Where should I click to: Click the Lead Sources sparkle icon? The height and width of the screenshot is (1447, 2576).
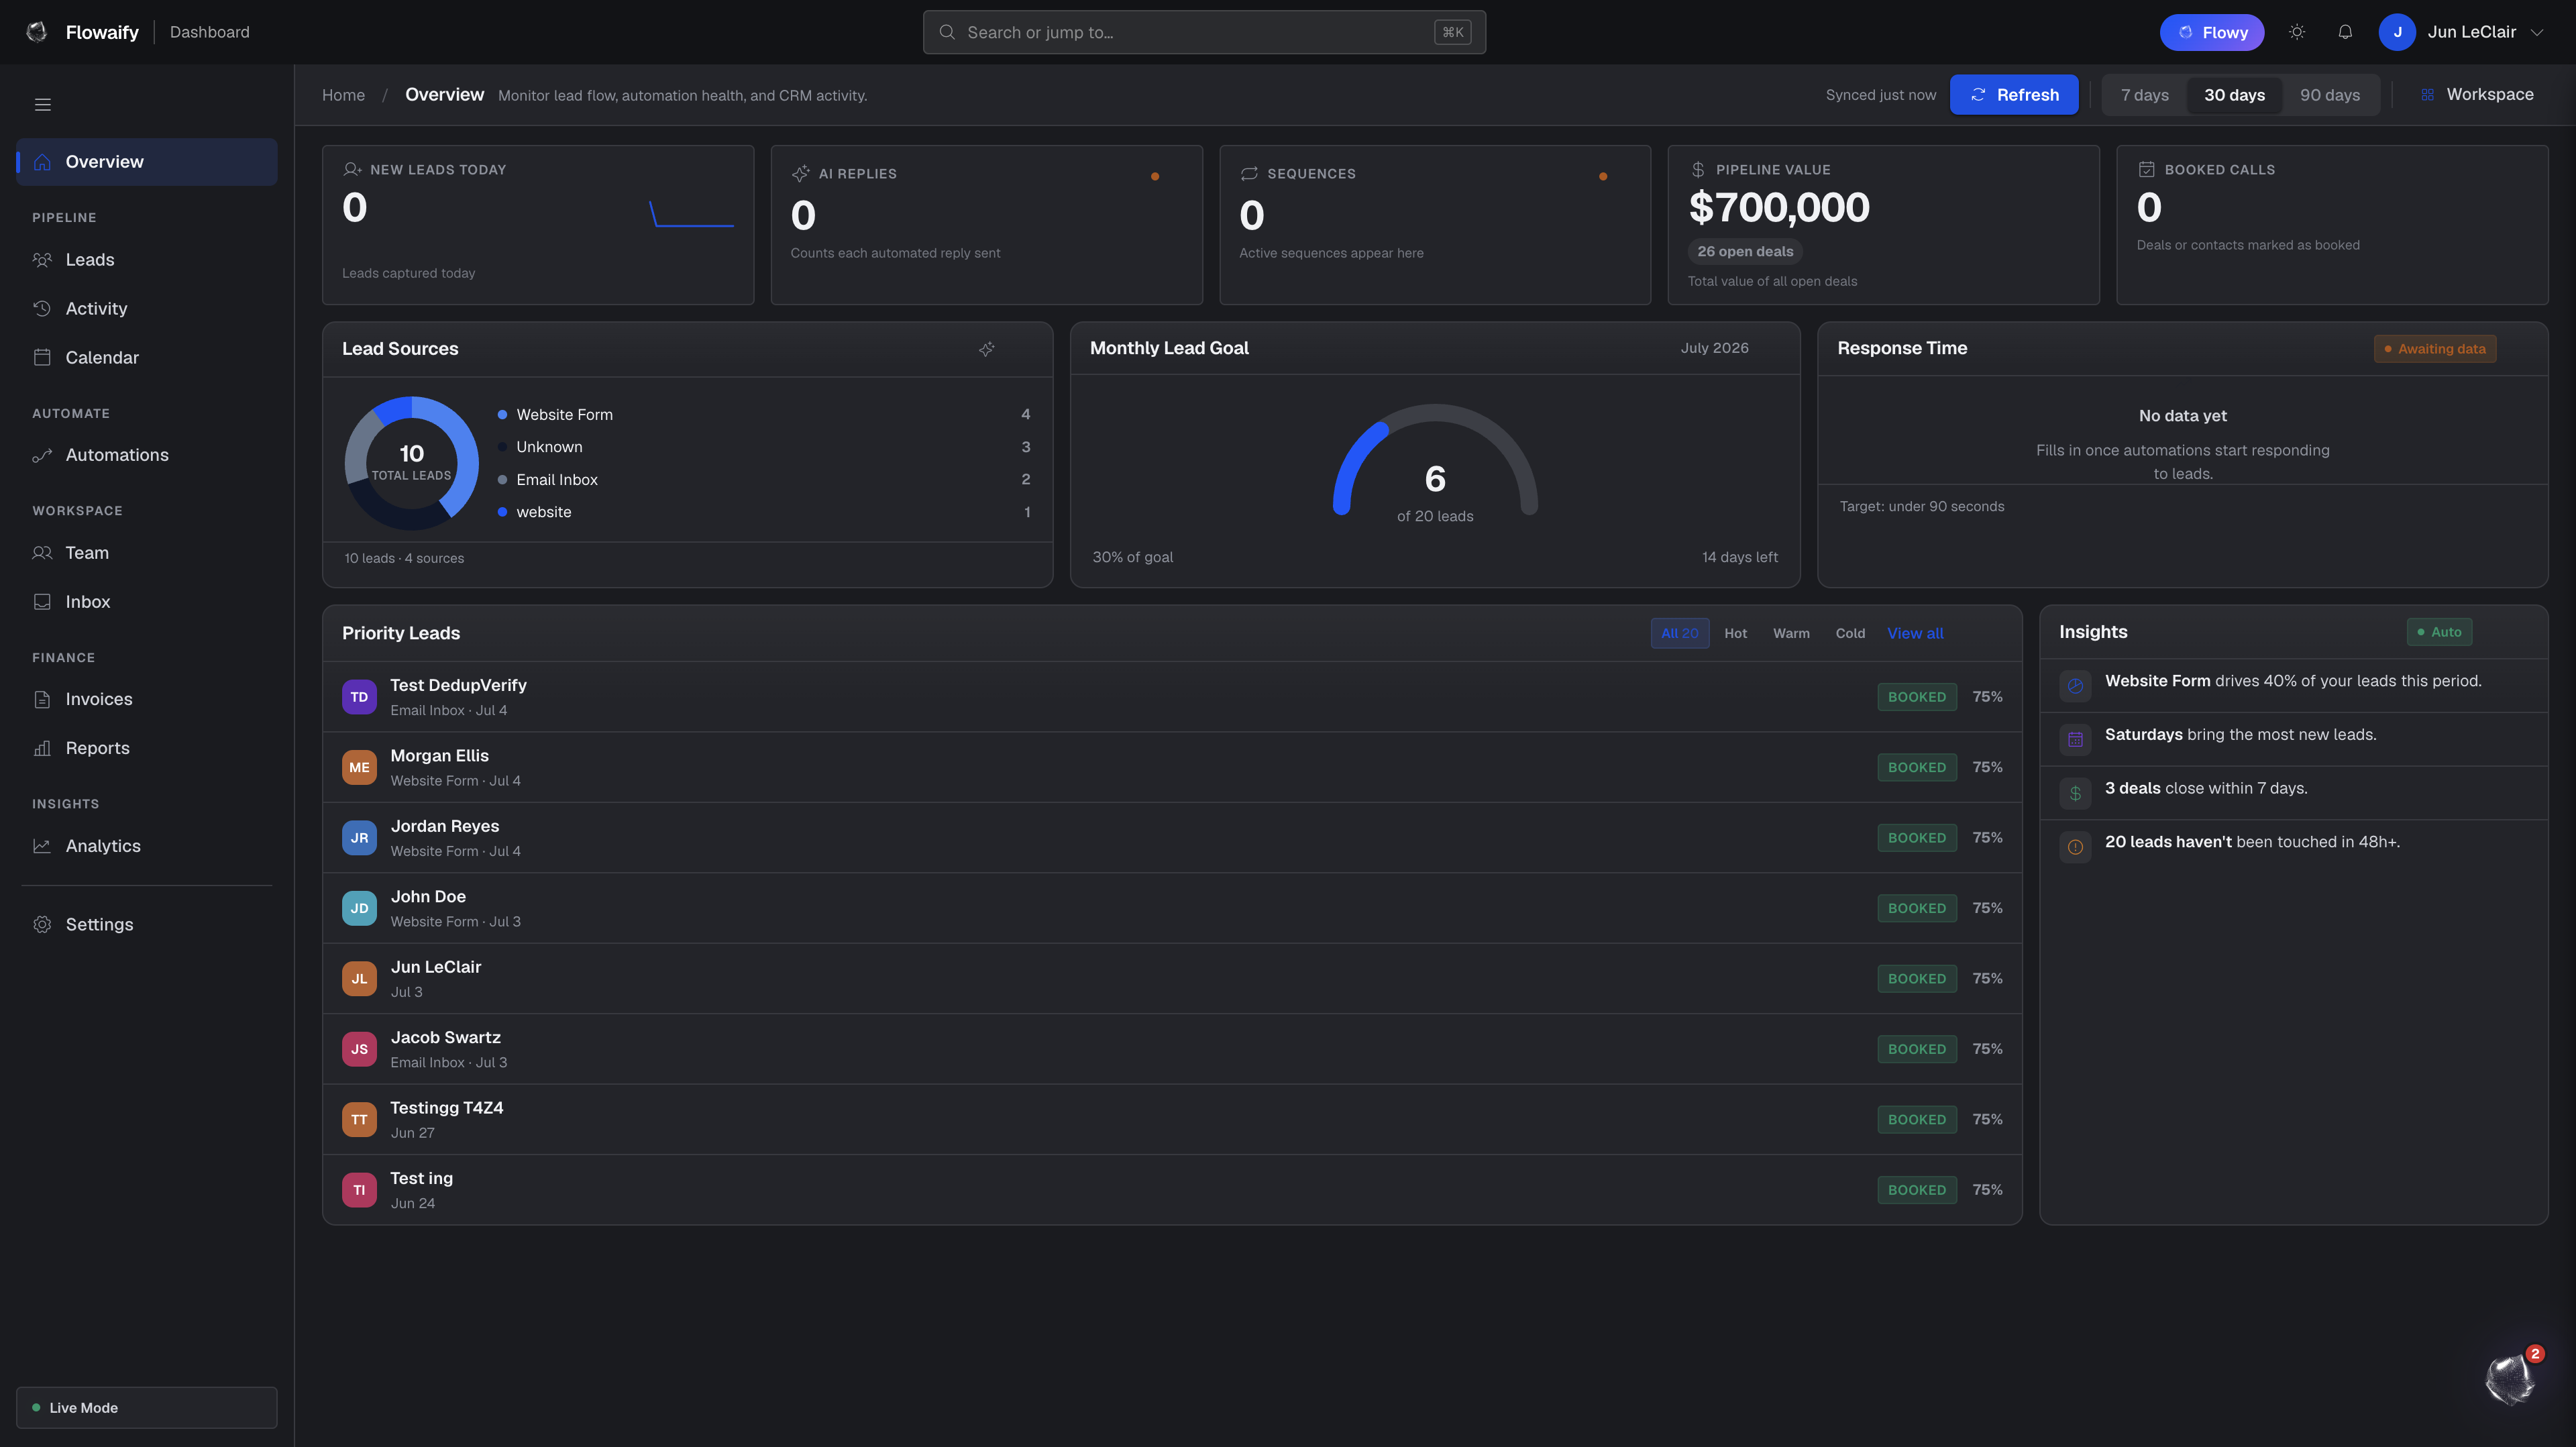pos(987,349)
